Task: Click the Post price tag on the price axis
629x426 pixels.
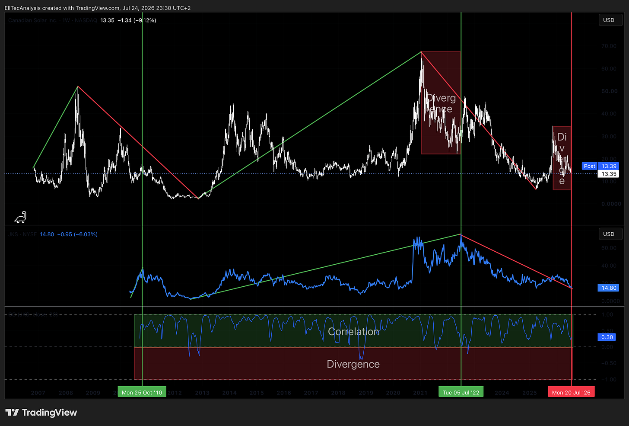Action: [589, 166]
